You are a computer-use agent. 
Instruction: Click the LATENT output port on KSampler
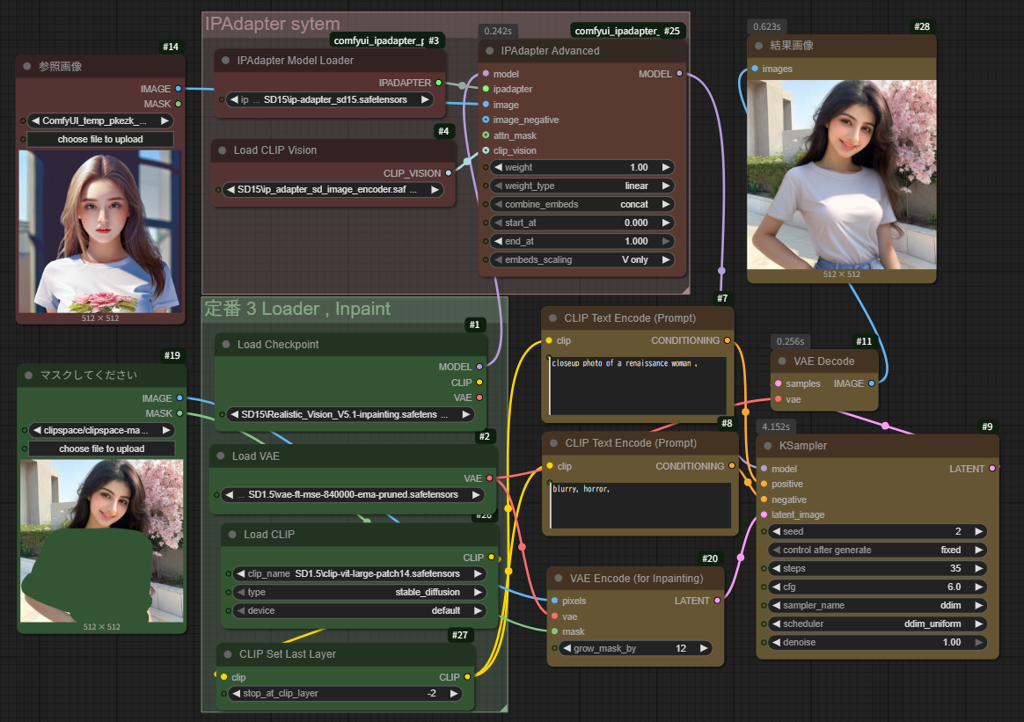pyautogui.click(x=992, y=469)
